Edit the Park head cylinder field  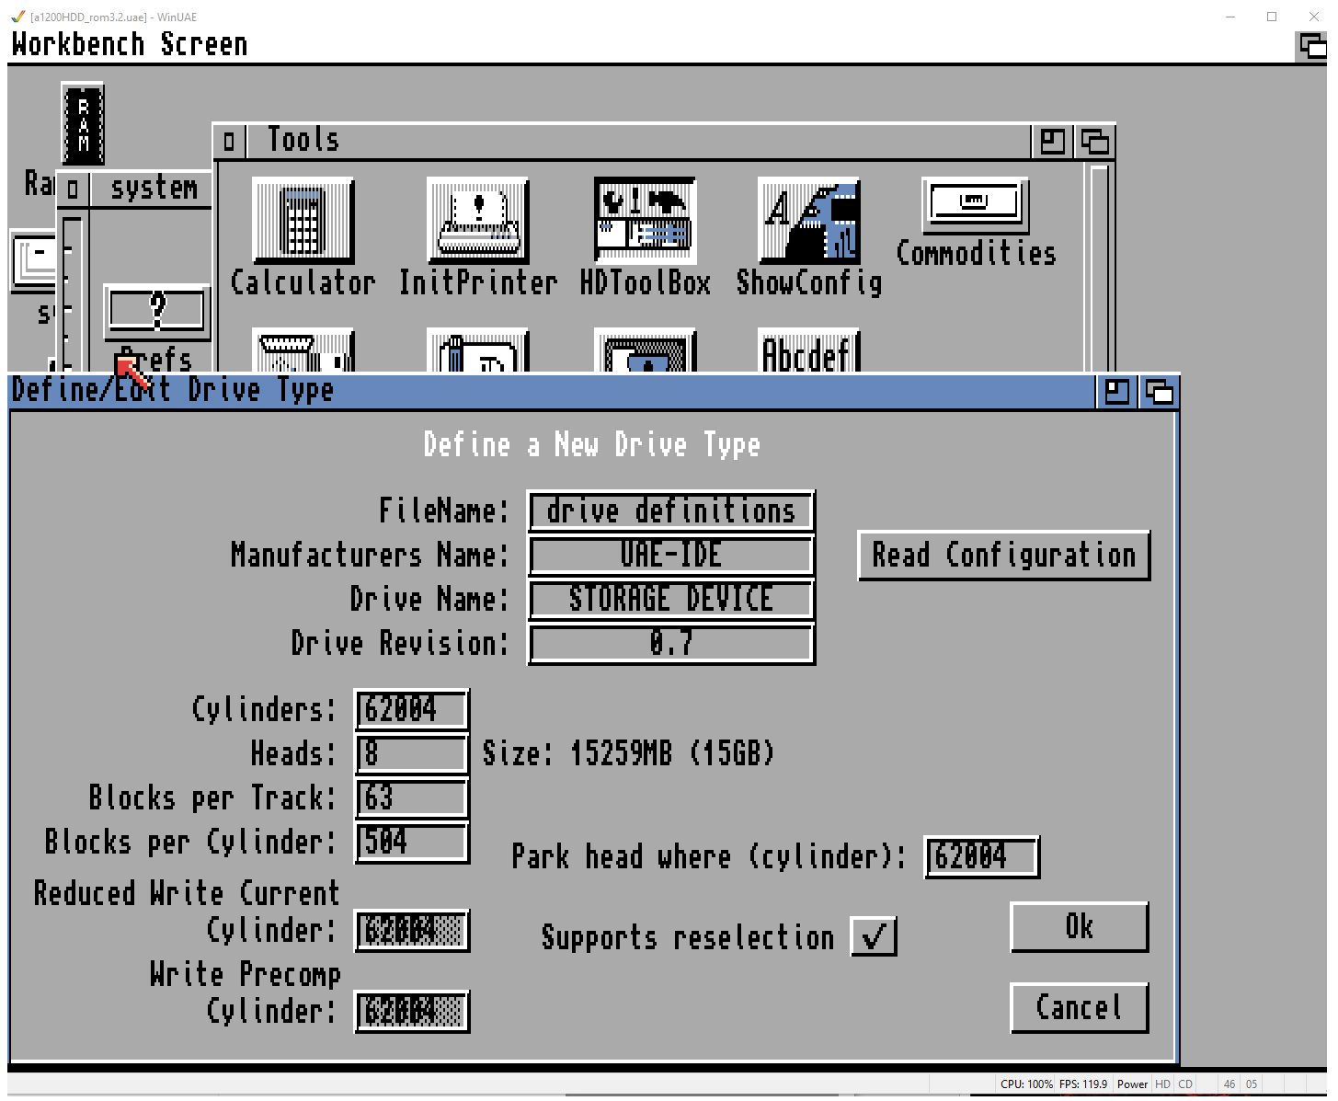click(981, 857)
